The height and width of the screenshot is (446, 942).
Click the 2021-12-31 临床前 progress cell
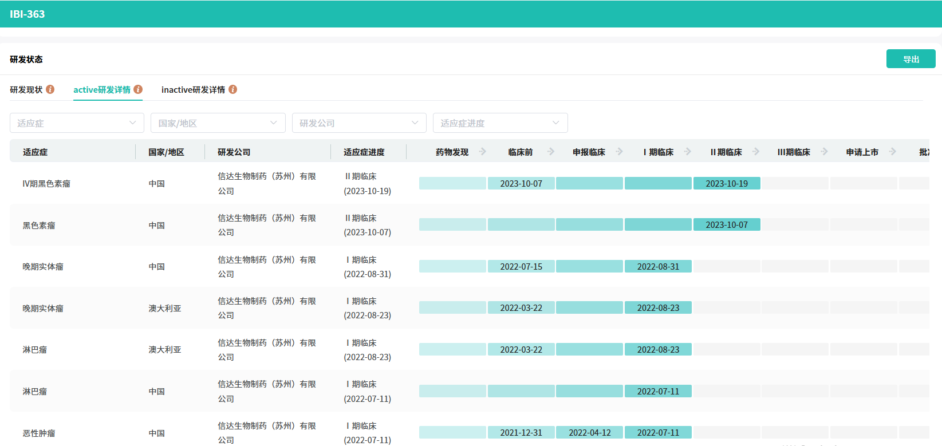click(x=521, y=433)
